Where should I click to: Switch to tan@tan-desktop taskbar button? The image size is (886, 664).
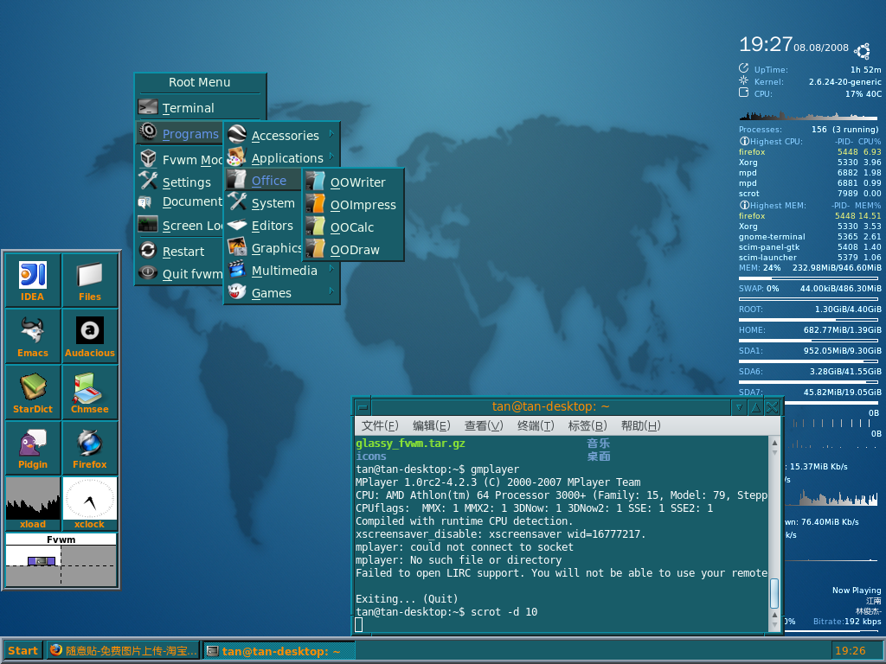[x=279, y=650]
